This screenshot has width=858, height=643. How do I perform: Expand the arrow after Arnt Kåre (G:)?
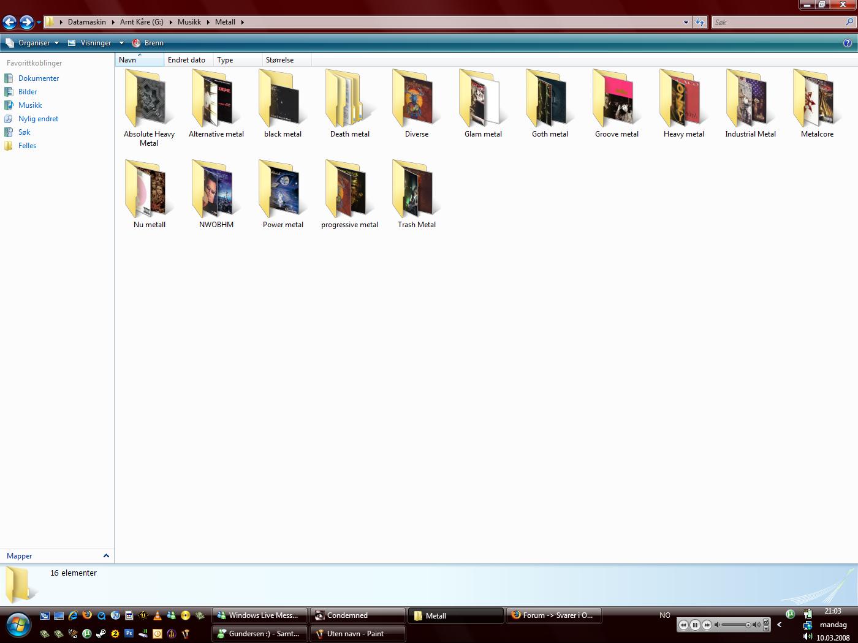click(x=170, y=22)
